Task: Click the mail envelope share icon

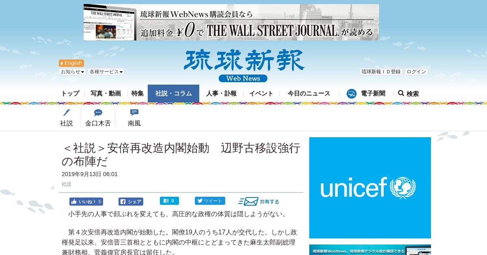Action: tap(248, 201)
